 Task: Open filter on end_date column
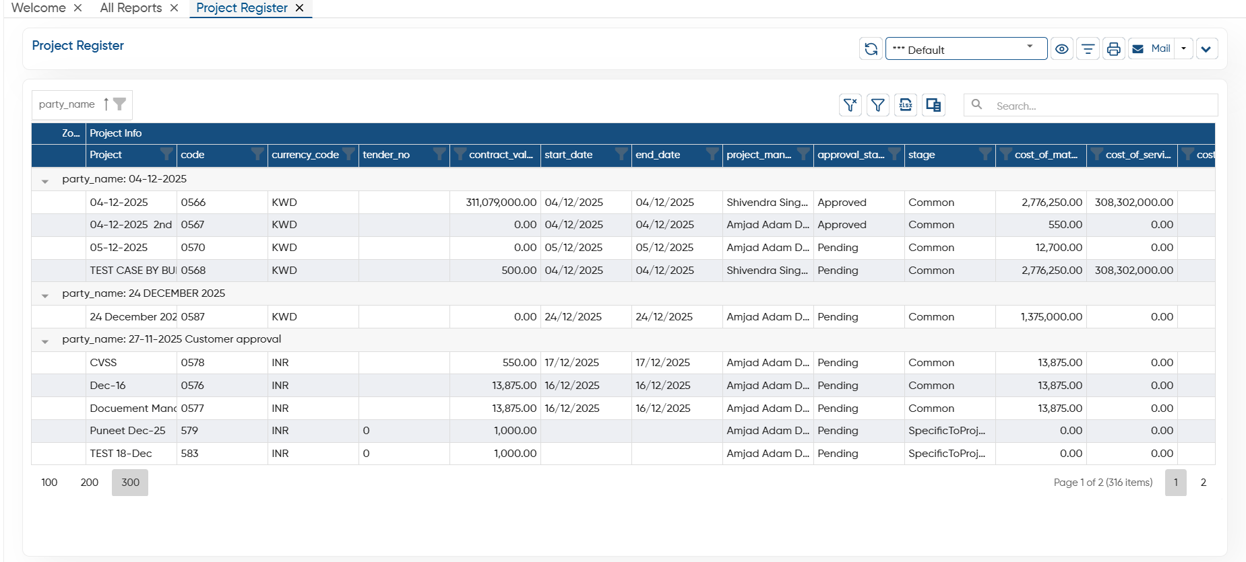[712, 155]
